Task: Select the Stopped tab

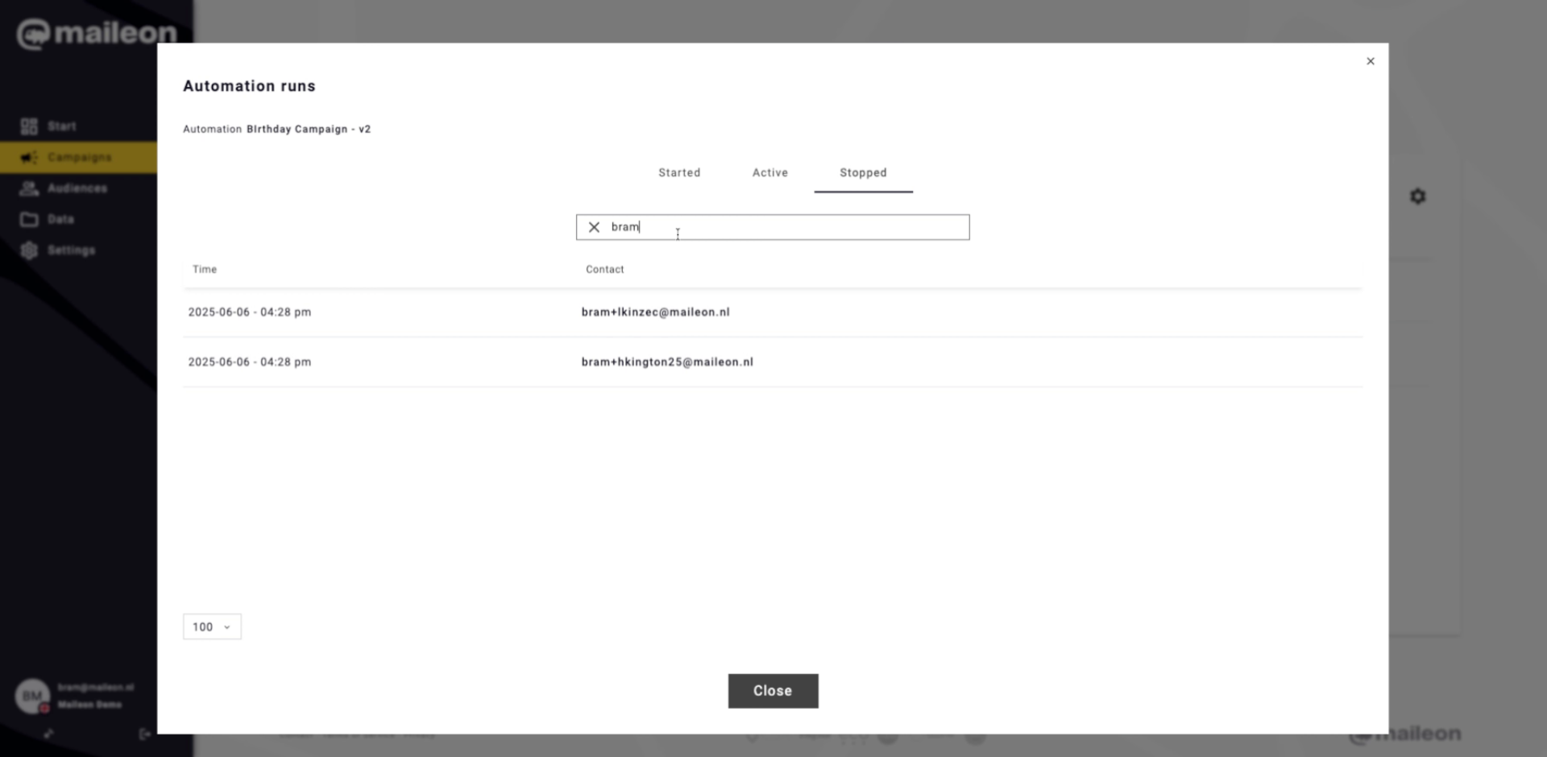Action: point(863,172)
